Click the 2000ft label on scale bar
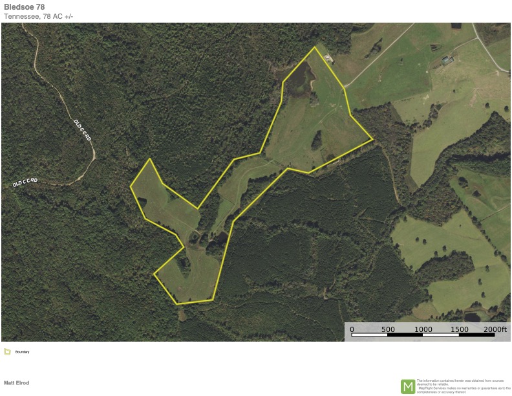 point(495,329)
